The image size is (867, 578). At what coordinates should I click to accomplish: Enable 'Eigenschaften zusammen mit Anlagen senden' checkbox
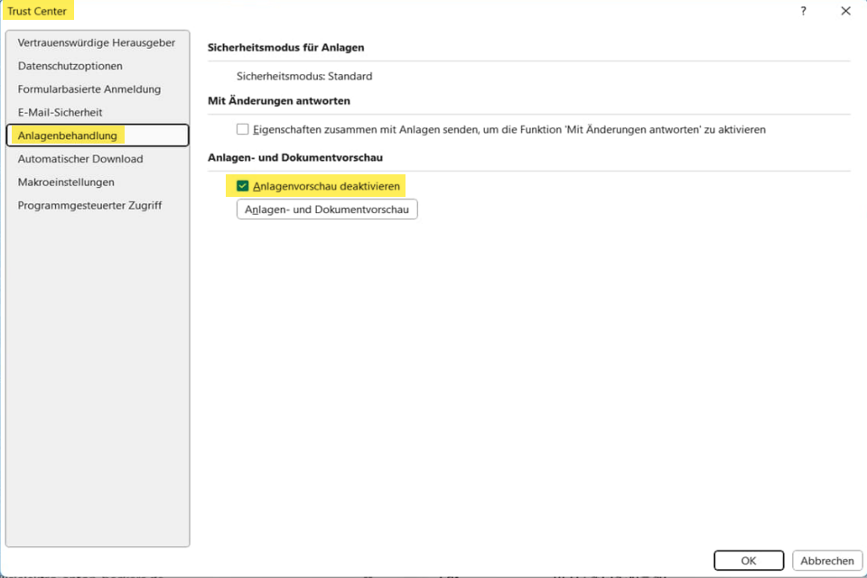click(x=242, y=129)
